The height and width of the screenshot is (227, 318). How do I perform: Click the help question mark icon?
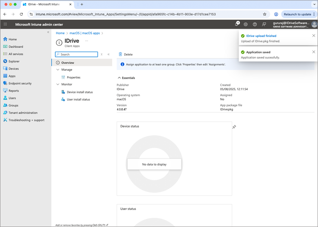click(255, 24)
